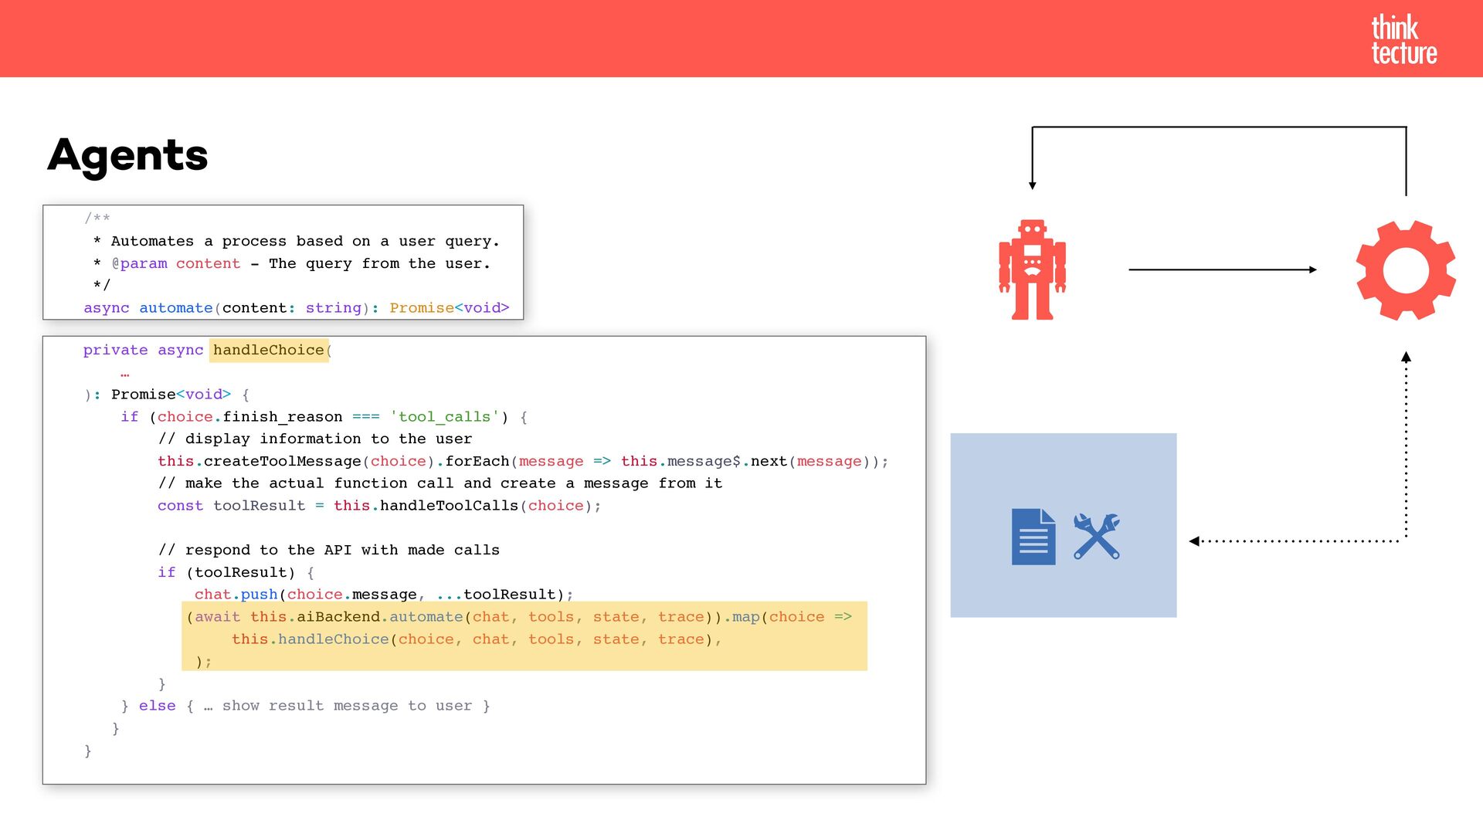Screen dimensions: 1483x834
Task: Click the blue wrench and screwdriver tools icon
Action: pyautogui.click(x=1097, y=536)
